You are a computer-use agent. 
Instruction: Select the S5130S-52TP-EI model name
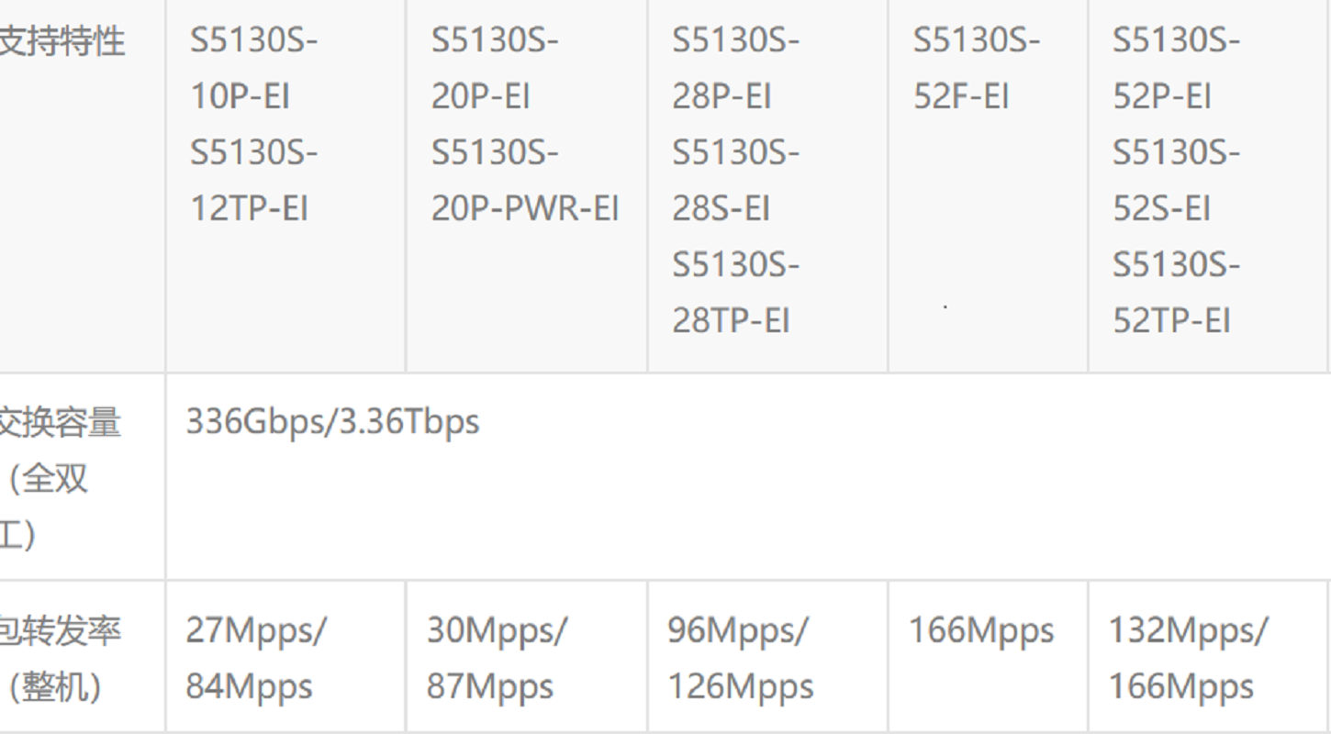pyautogui.click(x=1176, y=293)
